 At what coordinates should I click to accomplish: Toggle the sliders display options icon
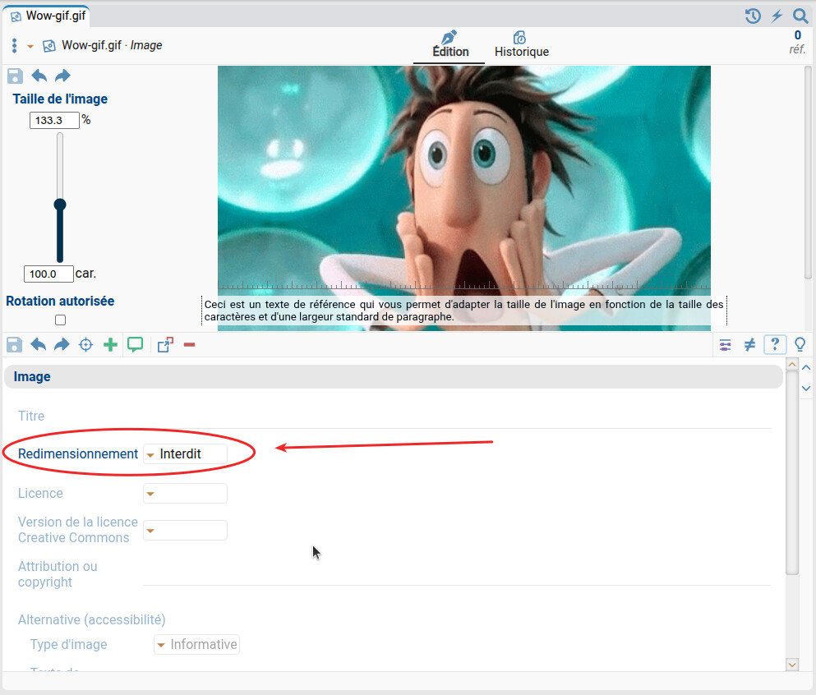[x=725, y=345]
